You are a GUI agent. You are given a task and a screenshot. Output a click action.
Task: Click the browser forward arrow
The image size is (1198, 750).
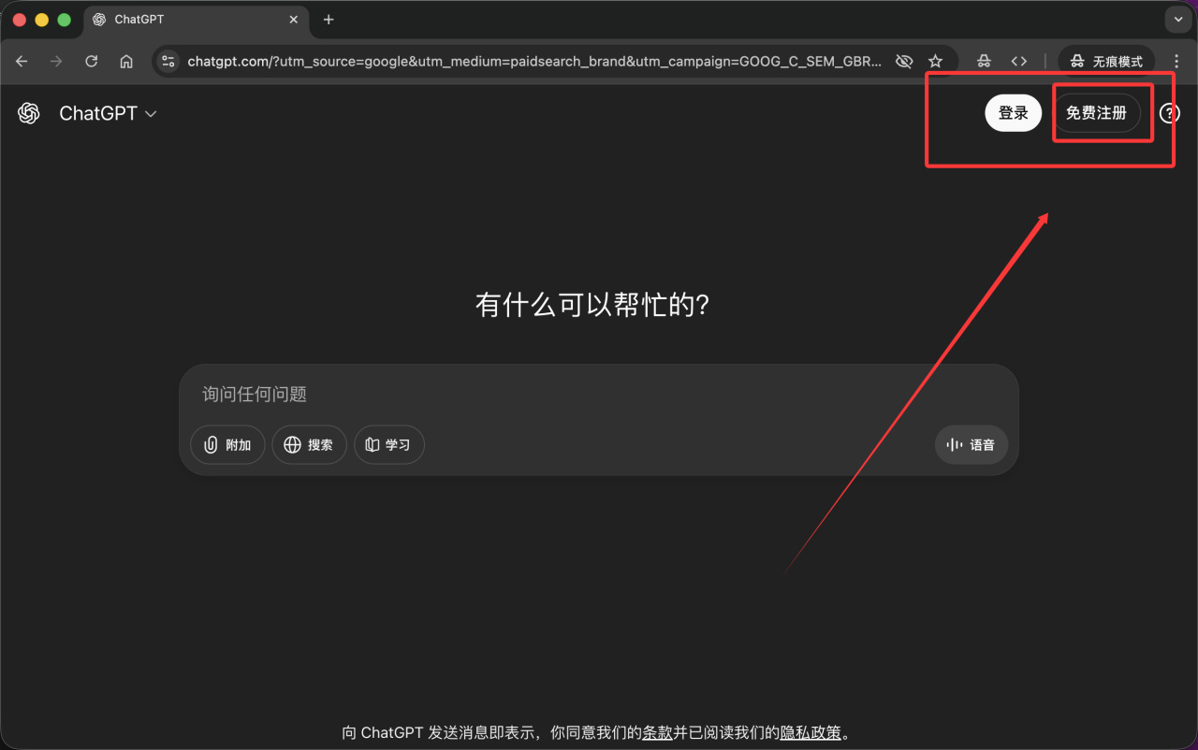(56, 61)
